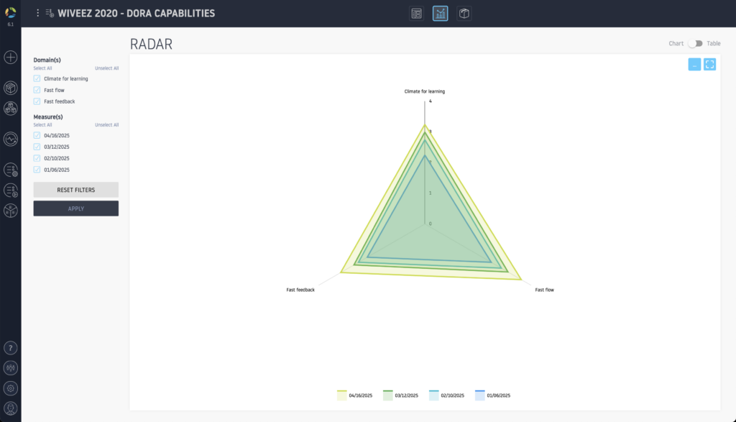The image size is (736, 422).
Task: Expand the radar chart to fullscreen
Action: point(709,65)
